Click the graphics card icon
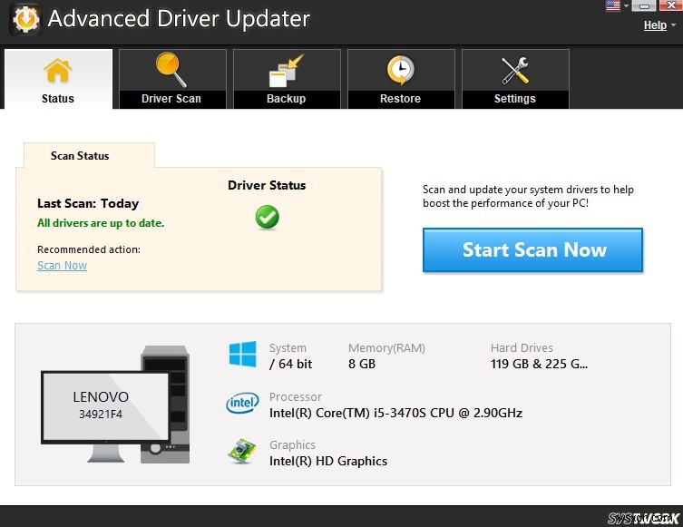 coord(242,452)
